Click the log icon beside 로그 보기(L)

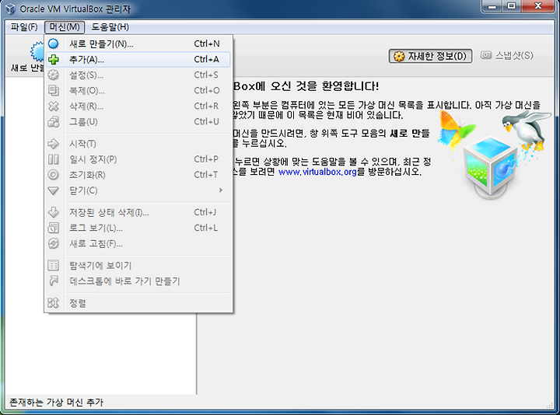point(53,228)
